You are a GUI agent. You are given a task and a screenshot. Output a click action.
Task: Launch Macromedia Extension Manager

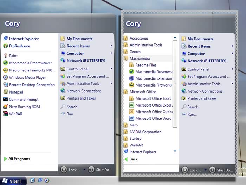pos(151,78)
